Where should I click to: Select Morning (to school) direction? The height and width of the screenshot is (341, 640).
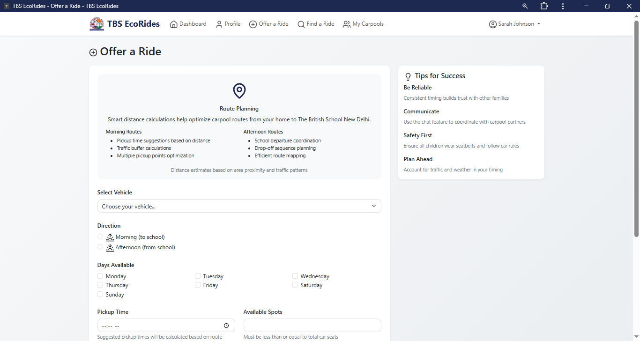[100, 237]
